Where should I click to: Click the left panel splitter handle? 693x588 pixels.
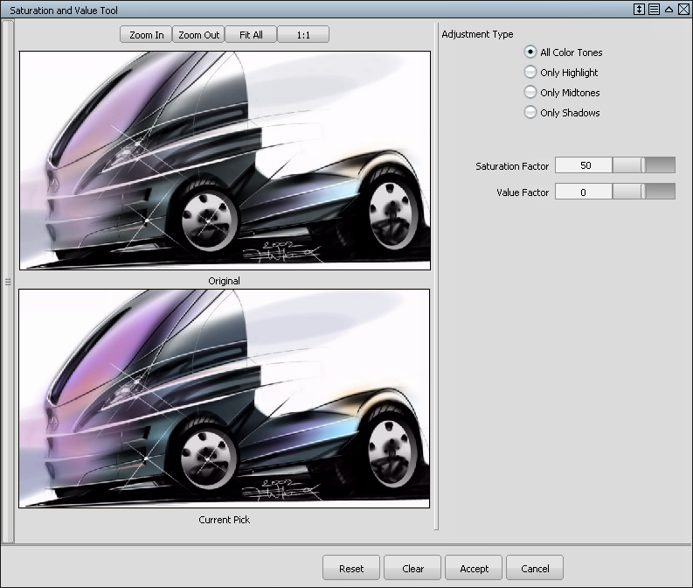(x=8, y=282)
